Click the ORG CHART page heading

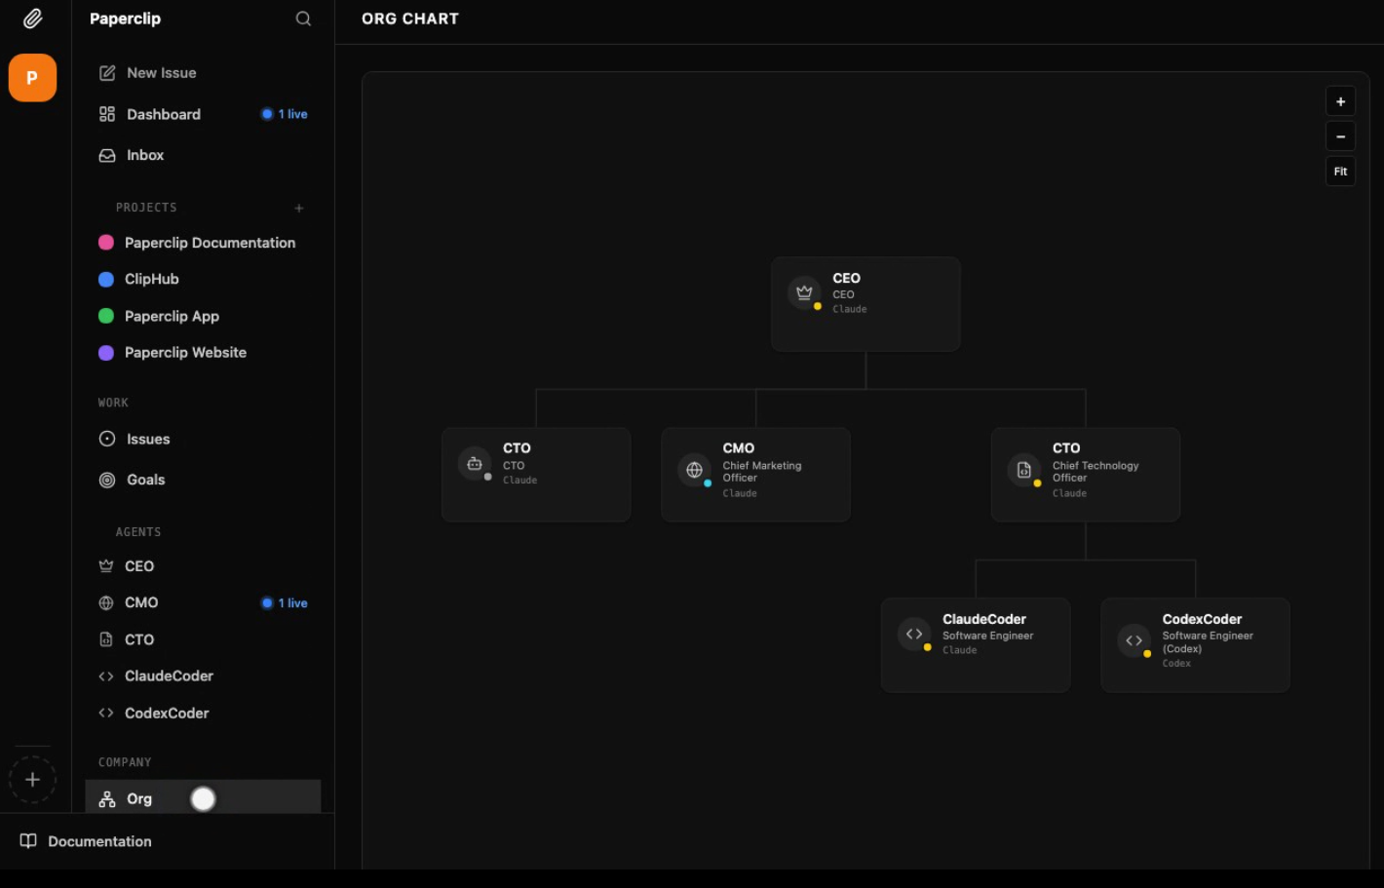[410, 19]
